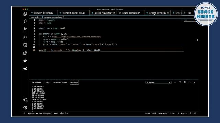This screenshot has height=123, width=220.
Task: Open notifications bell in status bar
Action: pyautogui.click(x=195, y=113)
